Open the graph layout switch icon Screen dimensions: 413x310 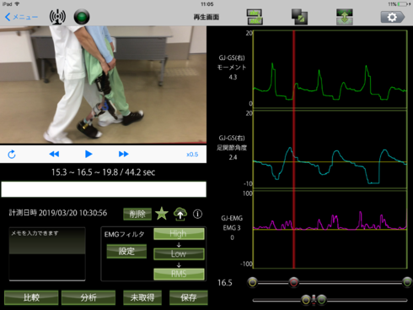click(255, 17)
